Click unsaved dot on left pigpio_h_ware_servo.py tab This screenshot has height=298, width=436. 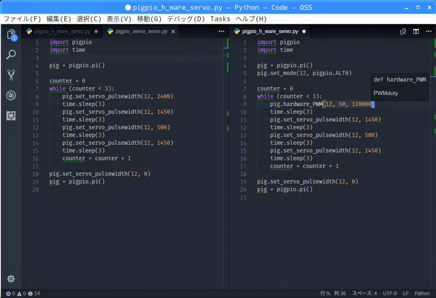click(96, 32)
